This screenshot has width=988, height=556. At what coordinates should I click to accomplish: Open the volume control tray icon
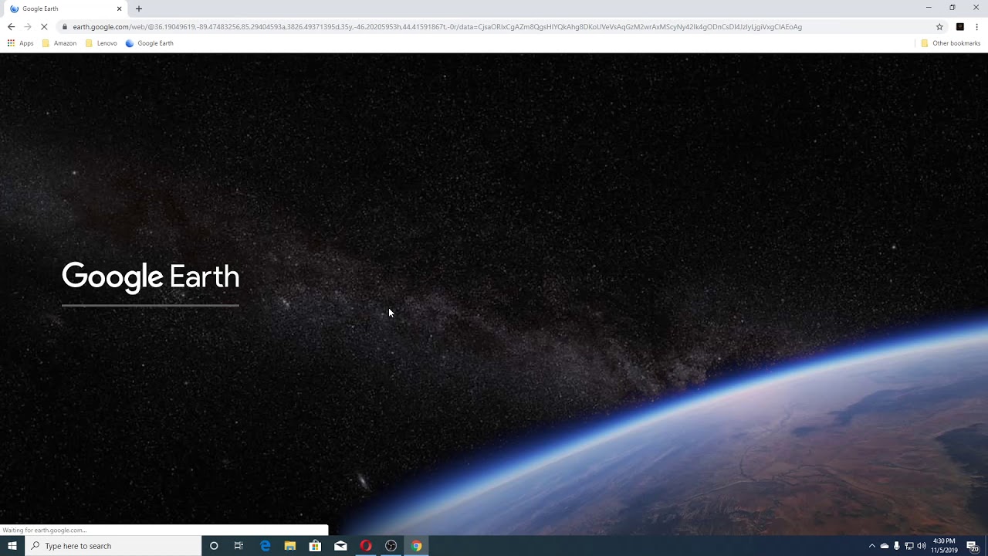point(922,546)
